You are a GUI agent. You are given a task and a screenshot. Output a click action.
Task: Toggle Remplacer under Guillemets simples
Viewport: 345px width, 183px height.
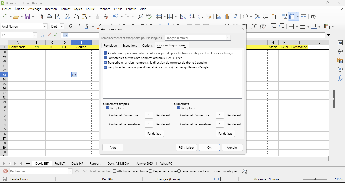pyautogui.click(x=108, y=108)
